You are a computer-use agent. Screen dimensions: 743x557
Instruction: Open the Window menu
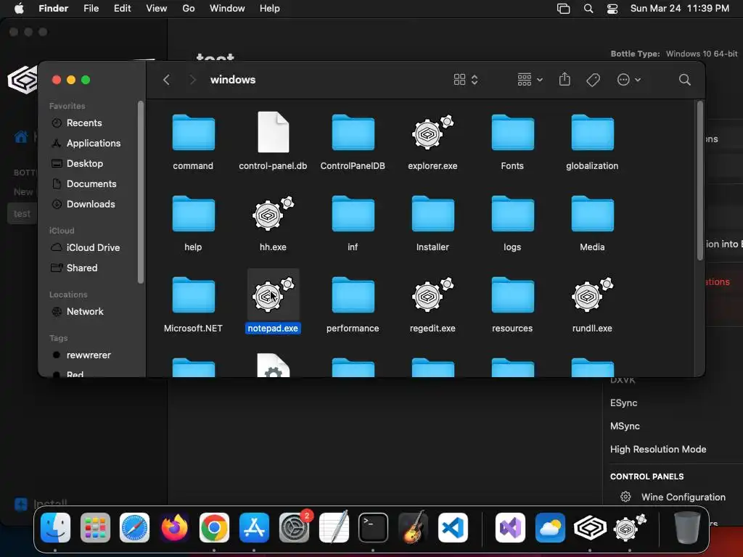227,8
